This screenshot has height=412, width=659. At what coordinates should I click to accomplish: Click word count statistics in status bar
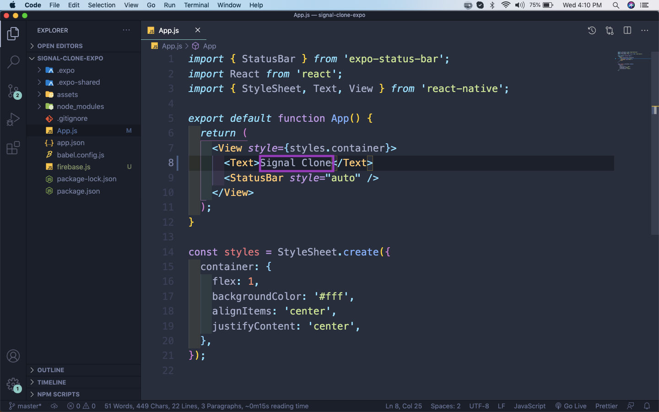coord(206,406)
